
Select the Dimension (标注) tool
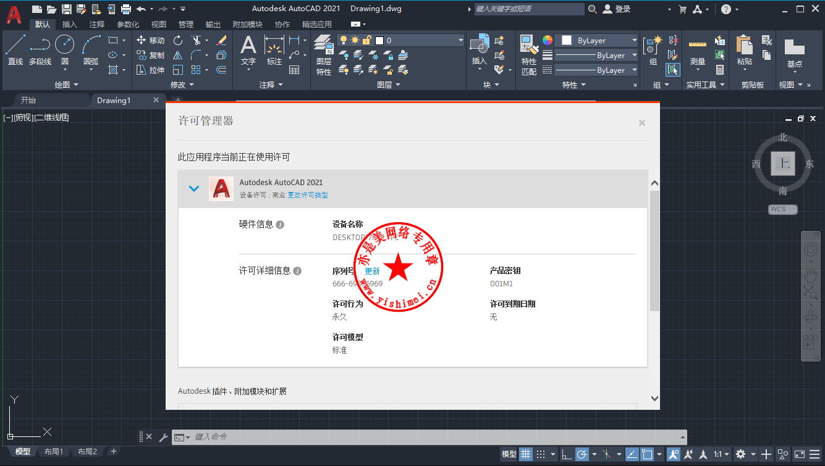pos(274,49)
